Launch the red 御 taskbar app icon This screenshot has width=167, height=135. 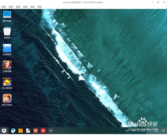(x=43, y=131)
